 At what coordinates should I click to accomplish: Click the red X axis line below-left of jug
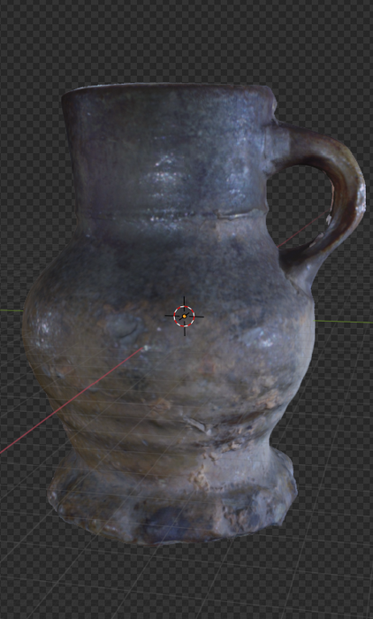click(x=71, y=401)
